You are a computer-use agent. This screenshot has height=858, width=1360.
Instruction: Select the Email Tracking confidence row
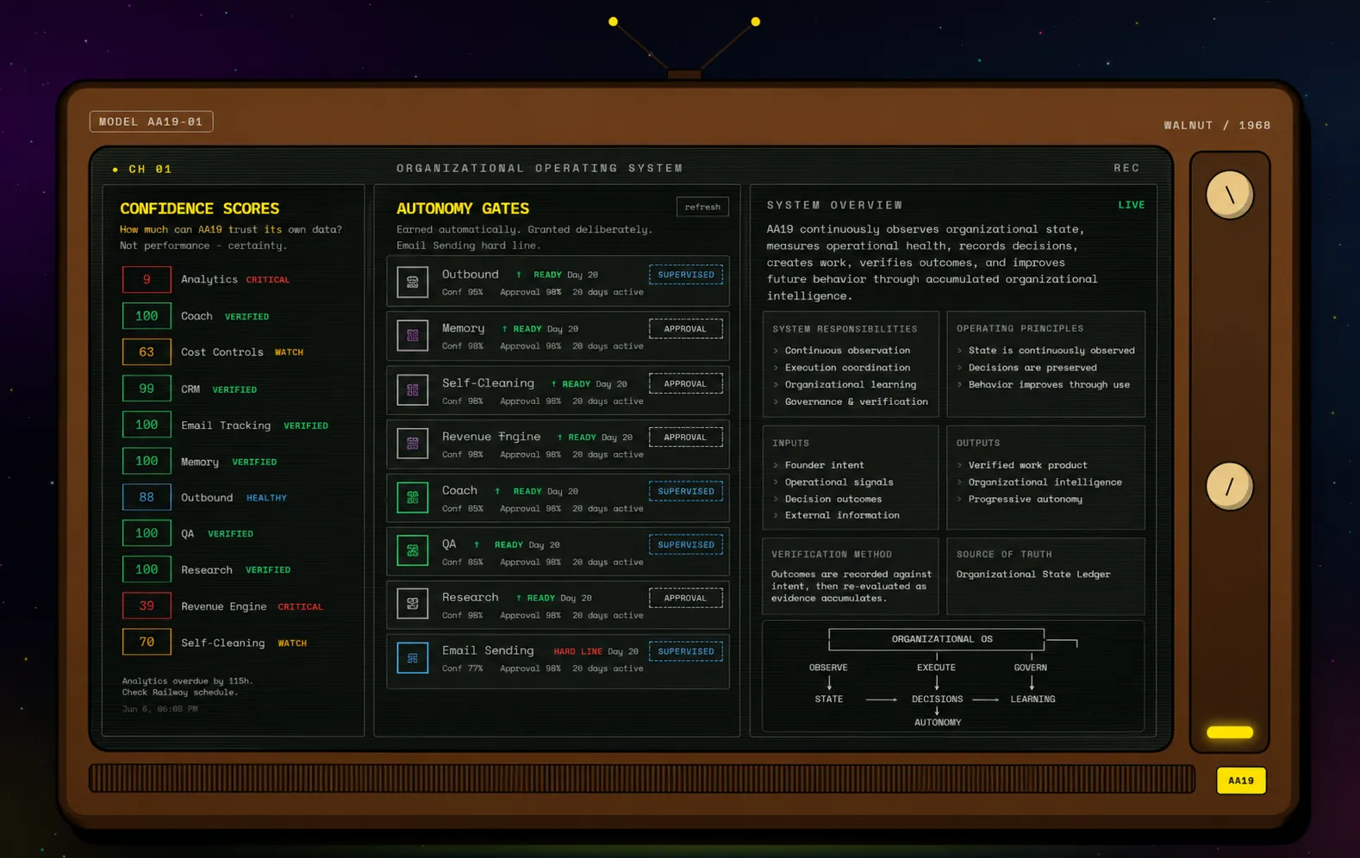pyautogui.click(x=226, y=425)
